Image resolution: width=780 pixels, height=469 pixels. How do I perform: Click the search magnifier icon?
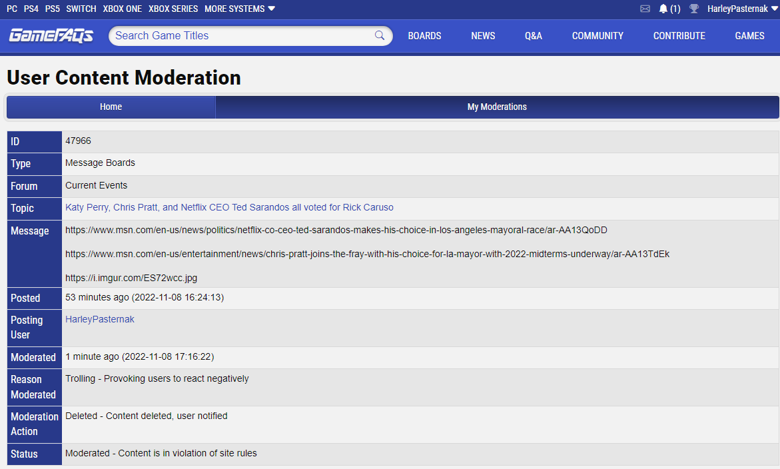click(380, 35)
